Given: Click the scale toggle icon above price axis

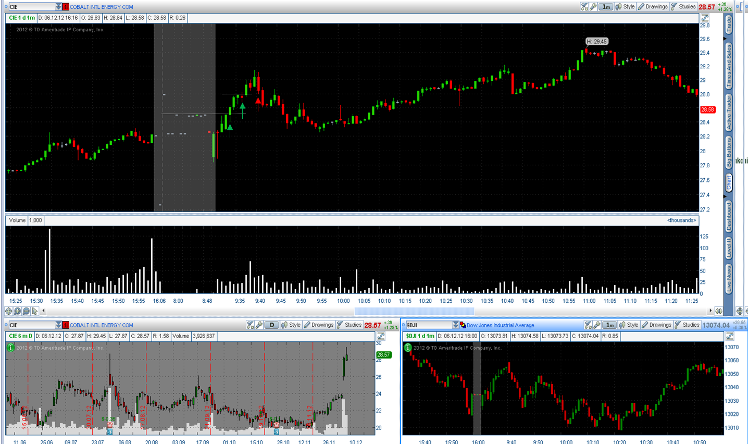Looking at the screenshot, I should coord(705,18).
